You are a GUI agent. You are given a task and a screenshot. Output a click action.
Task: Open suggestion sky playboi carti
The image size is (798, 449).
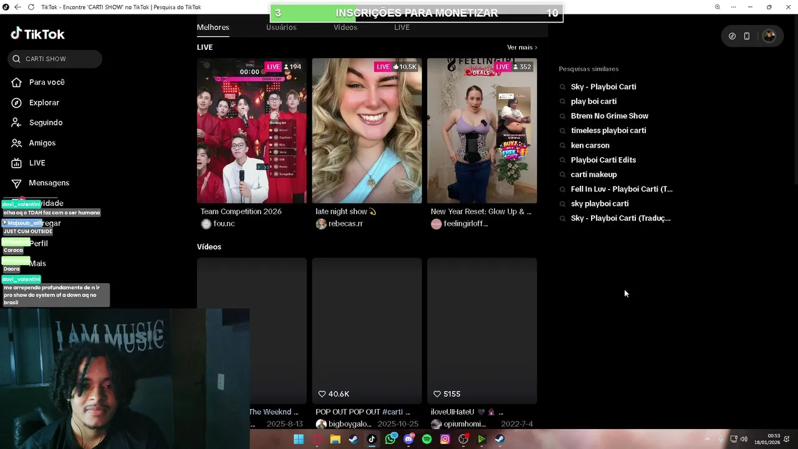599,204
